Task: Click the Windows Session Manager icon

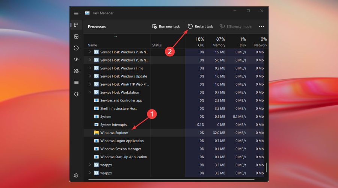Action: tap(97, 149)
